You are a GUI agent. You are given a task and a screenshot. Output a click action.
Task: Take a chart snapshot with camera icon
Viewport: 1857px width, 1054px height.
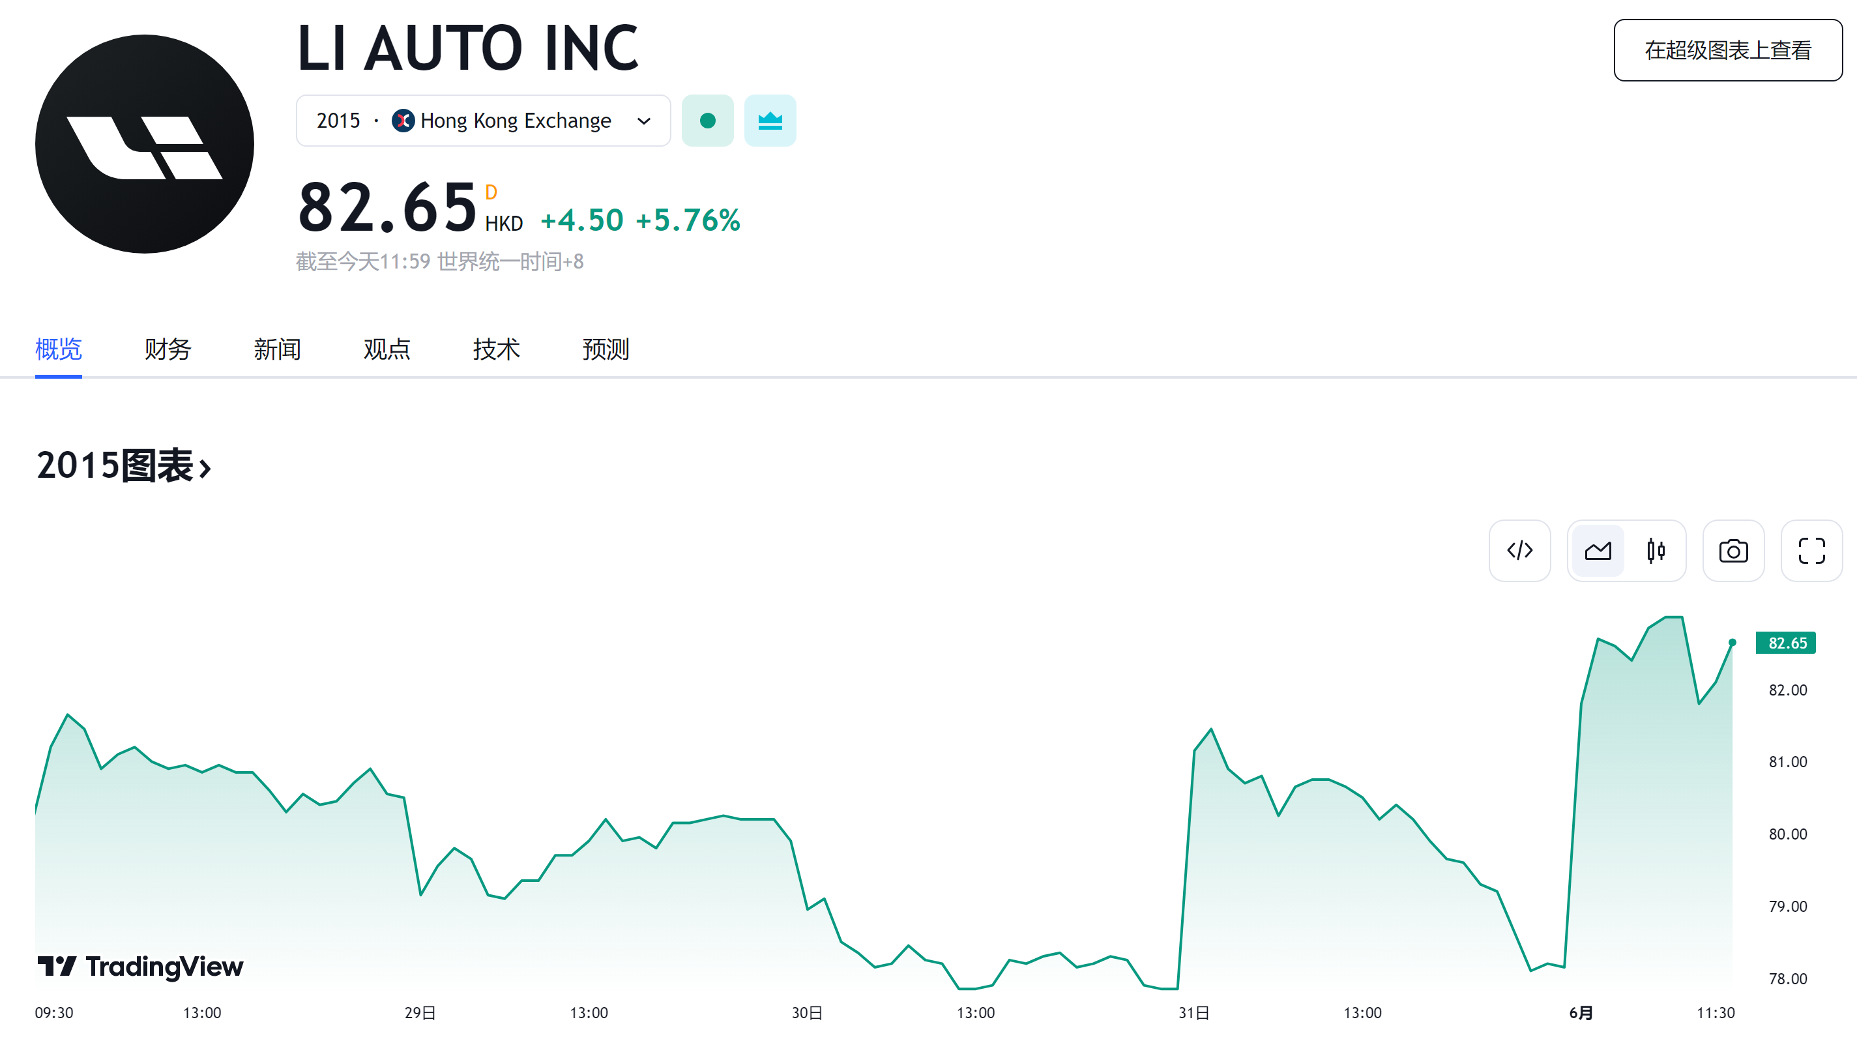click(x=1733, y=551)
